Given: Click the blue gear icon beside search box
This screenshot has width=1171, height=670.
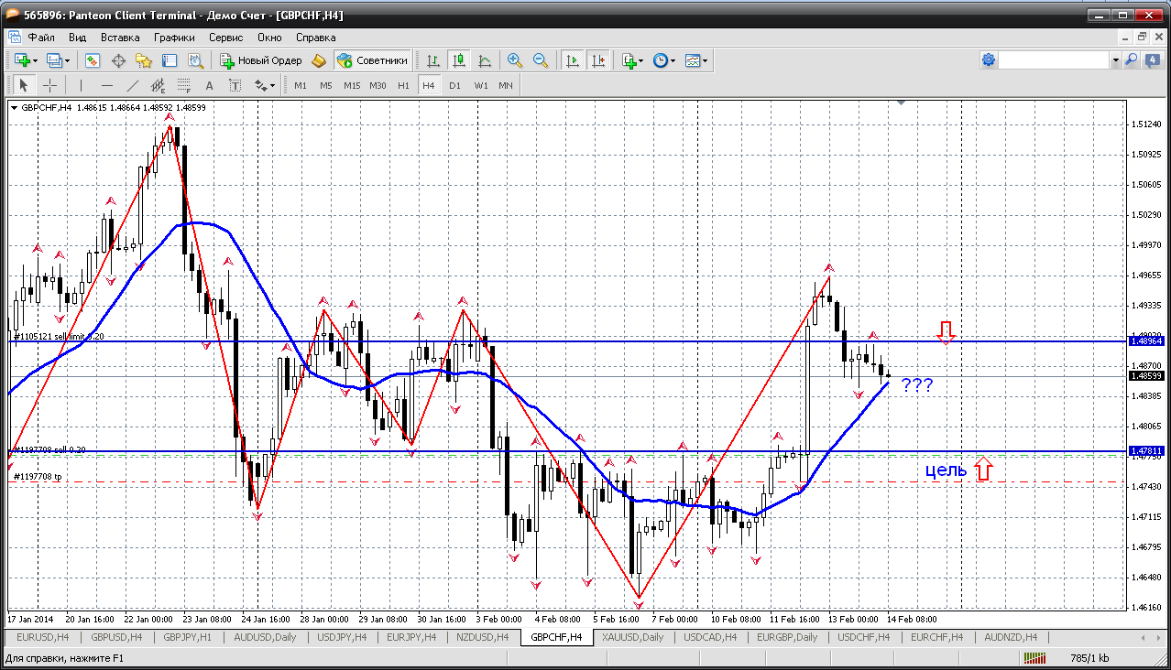Looking at the screenshot, I should point(989,60).
